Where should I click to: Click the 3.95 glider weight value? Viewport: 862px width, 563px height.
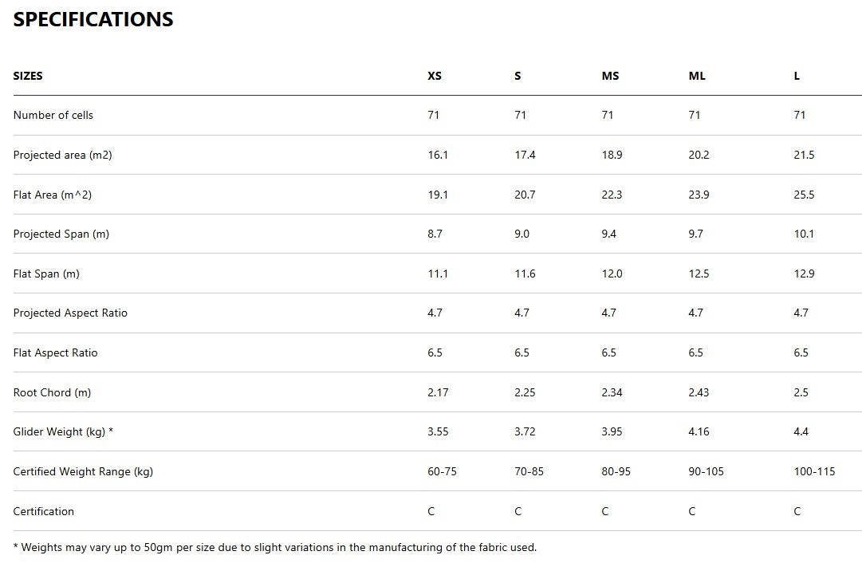pos(612,431)
